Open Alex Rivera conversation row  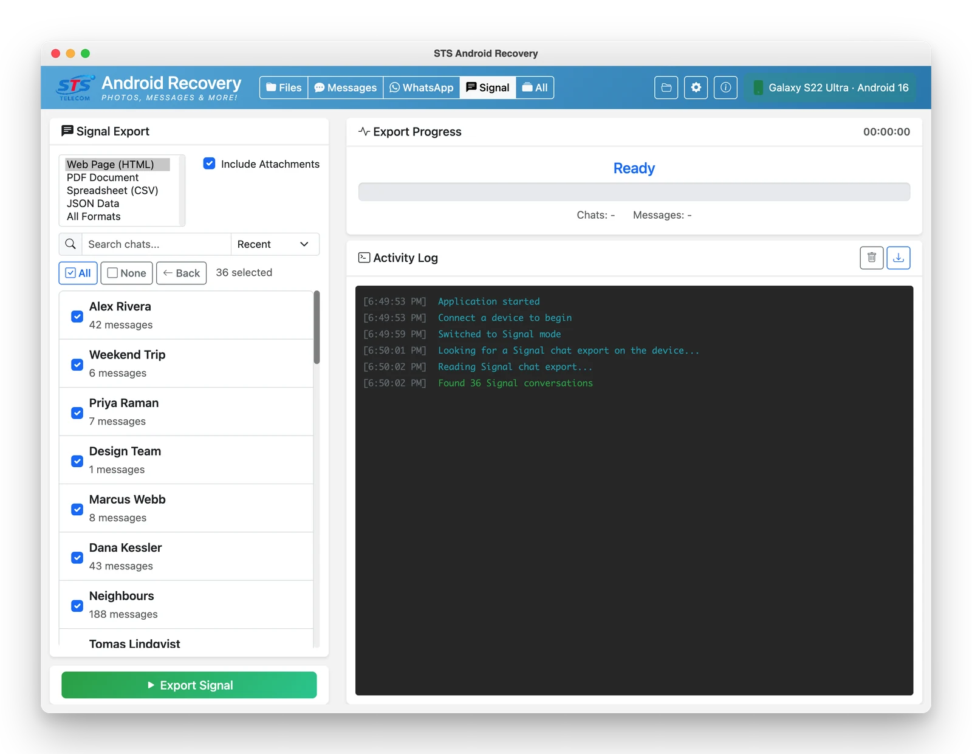[x=187, y=315]
